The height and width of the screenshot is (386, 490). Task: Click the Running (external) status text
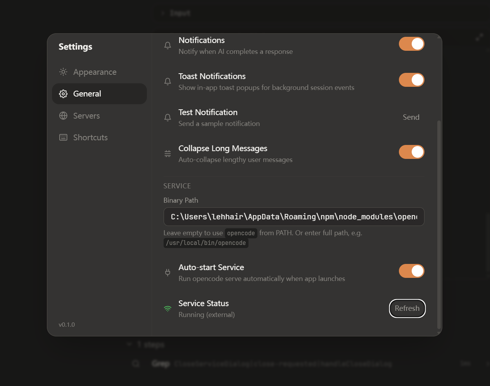click(207, 315)
